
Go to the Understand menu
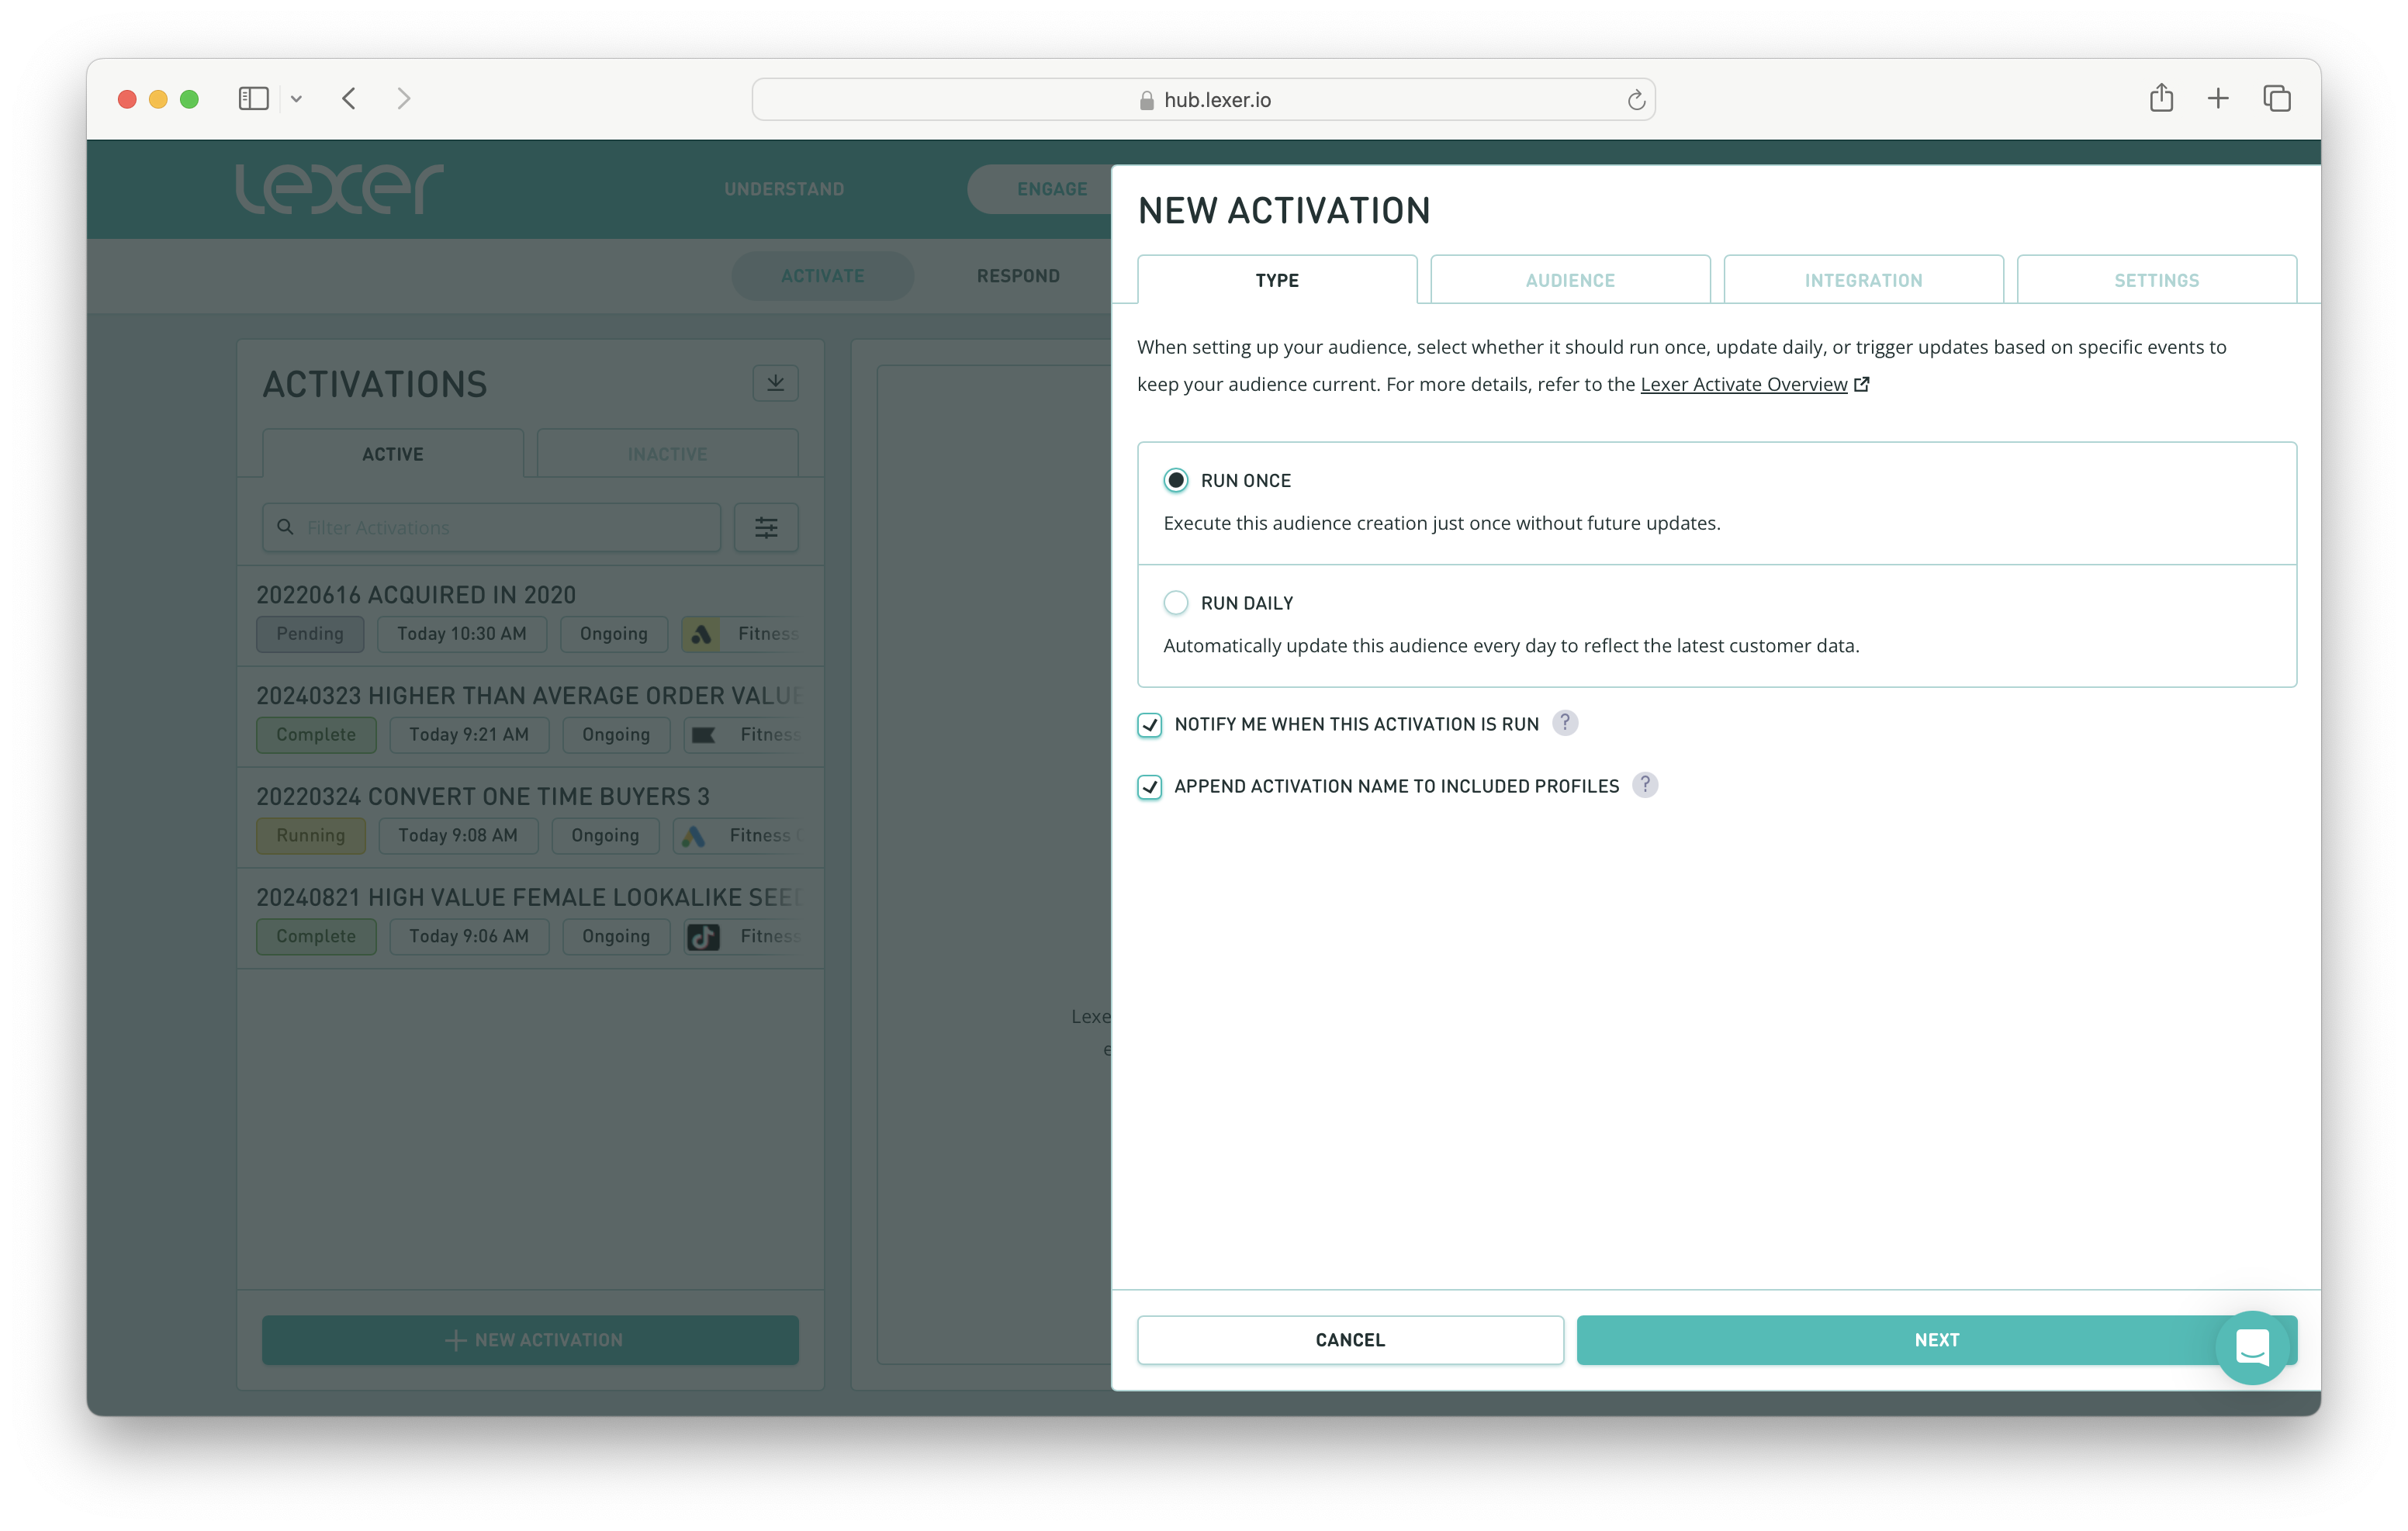click(x=784, y=189)
